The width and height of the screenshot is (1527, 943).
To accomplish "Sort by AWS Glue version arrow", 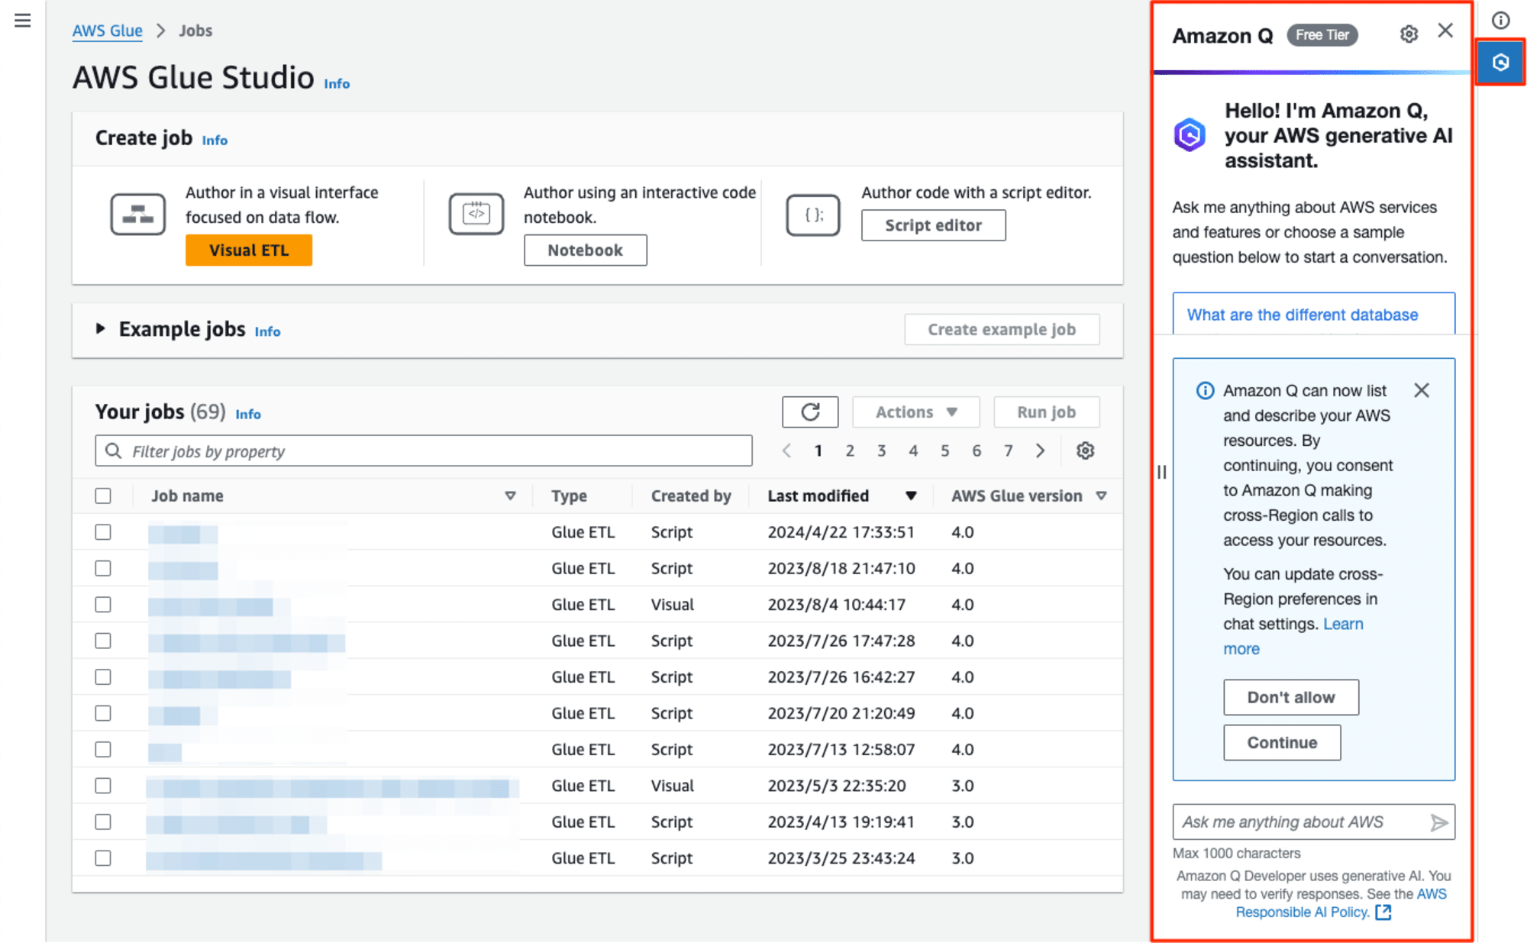I will (1101, 496).
